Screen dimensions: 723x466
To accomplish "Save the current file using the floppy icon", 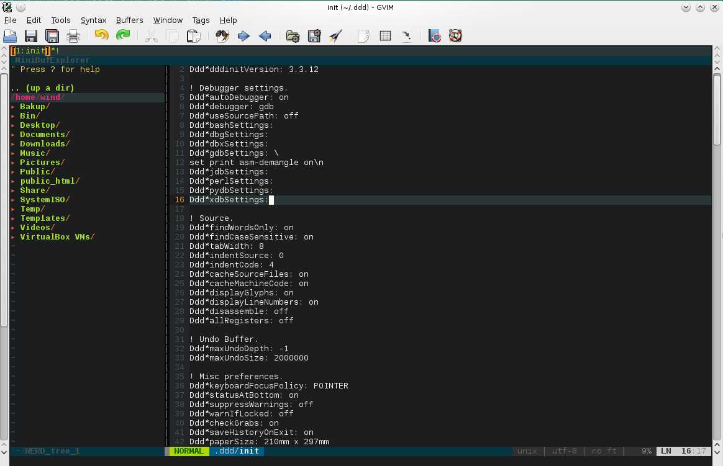I will [x=31, y=36].
